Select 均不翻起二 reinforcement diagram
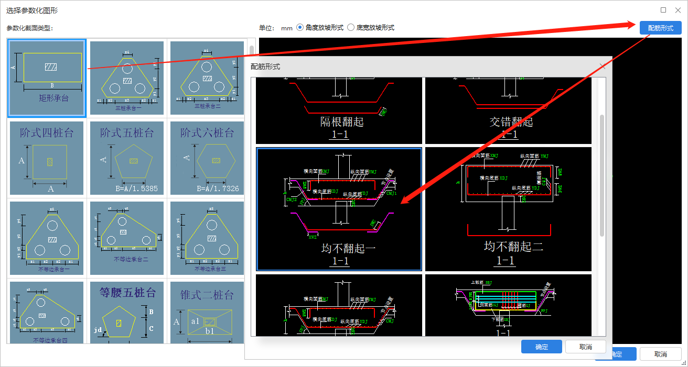The image size is (688, 367). [x=508, y=209]
